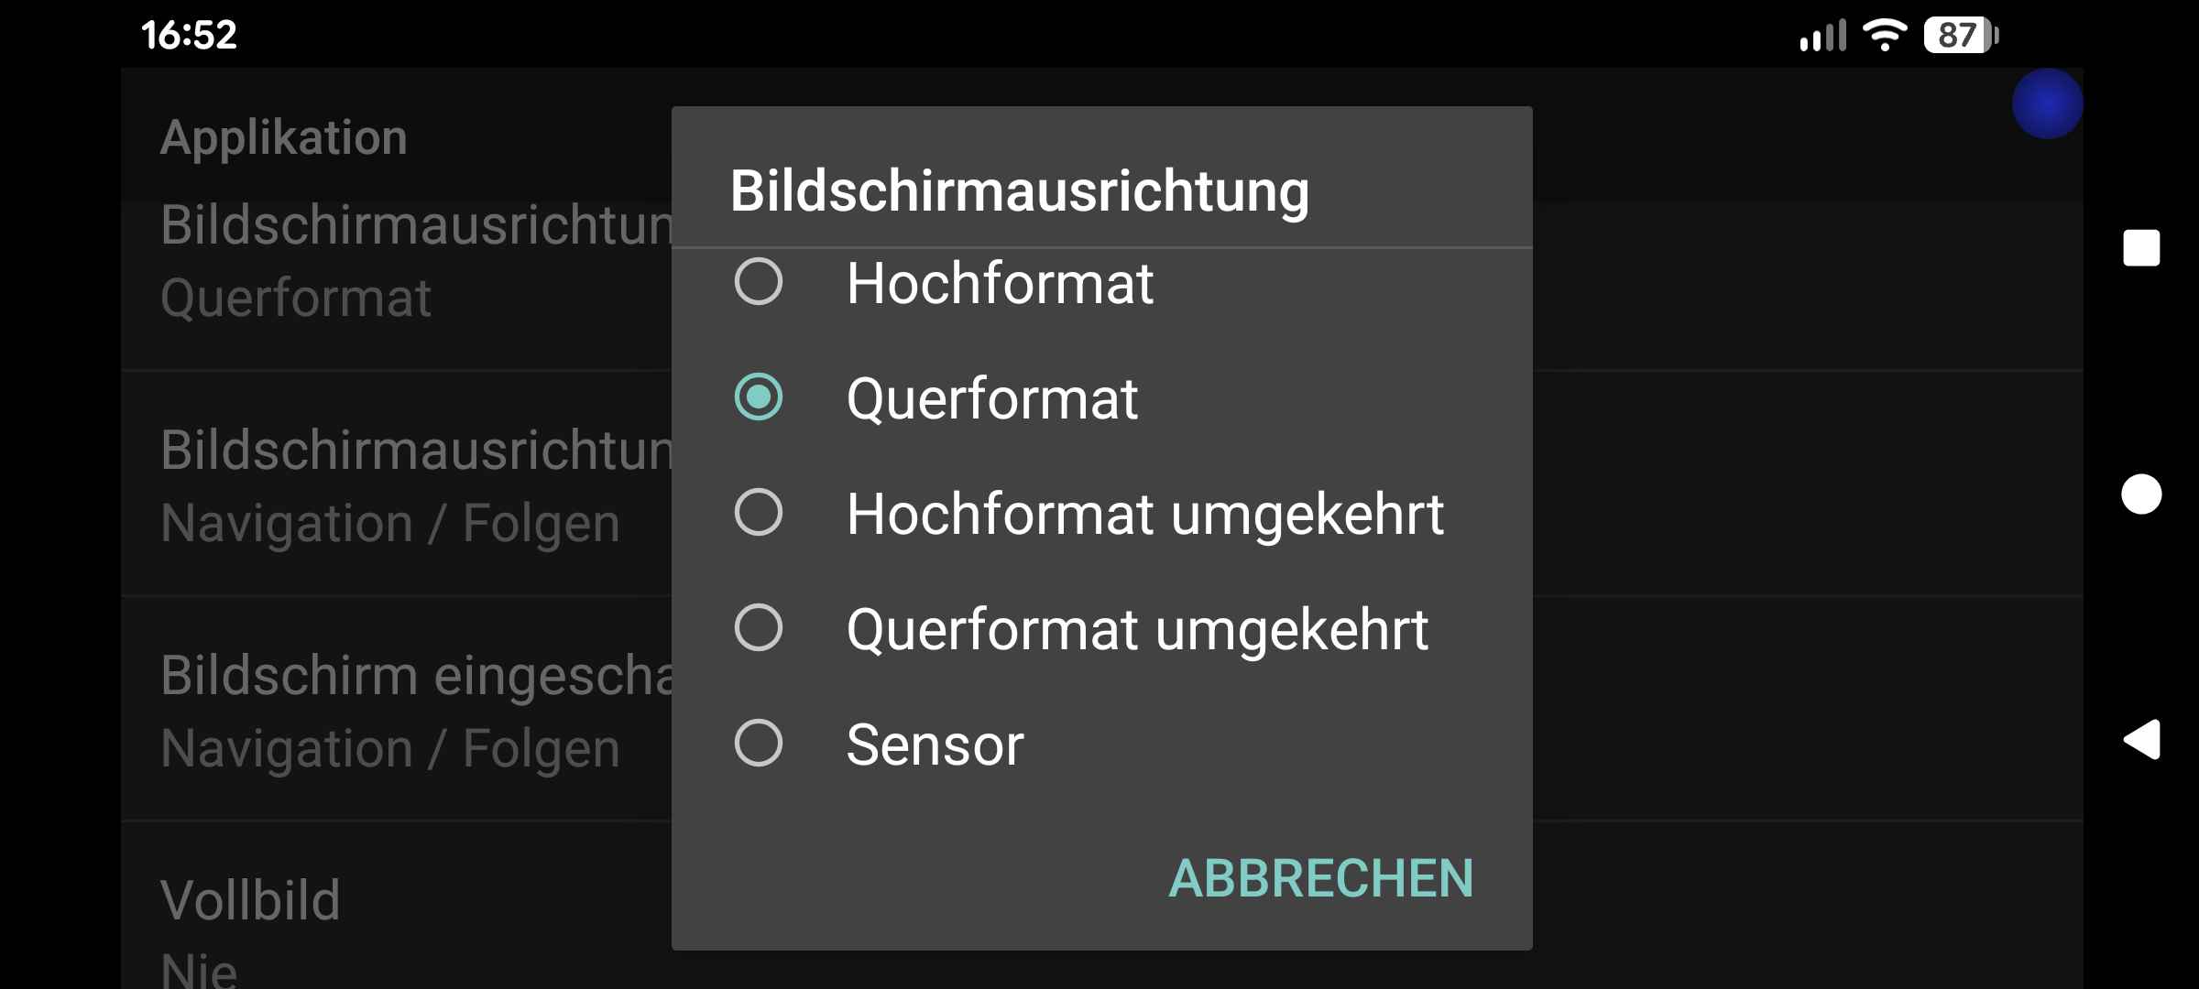Enable the Sensor orientation radio button

(x=759, y=744)
